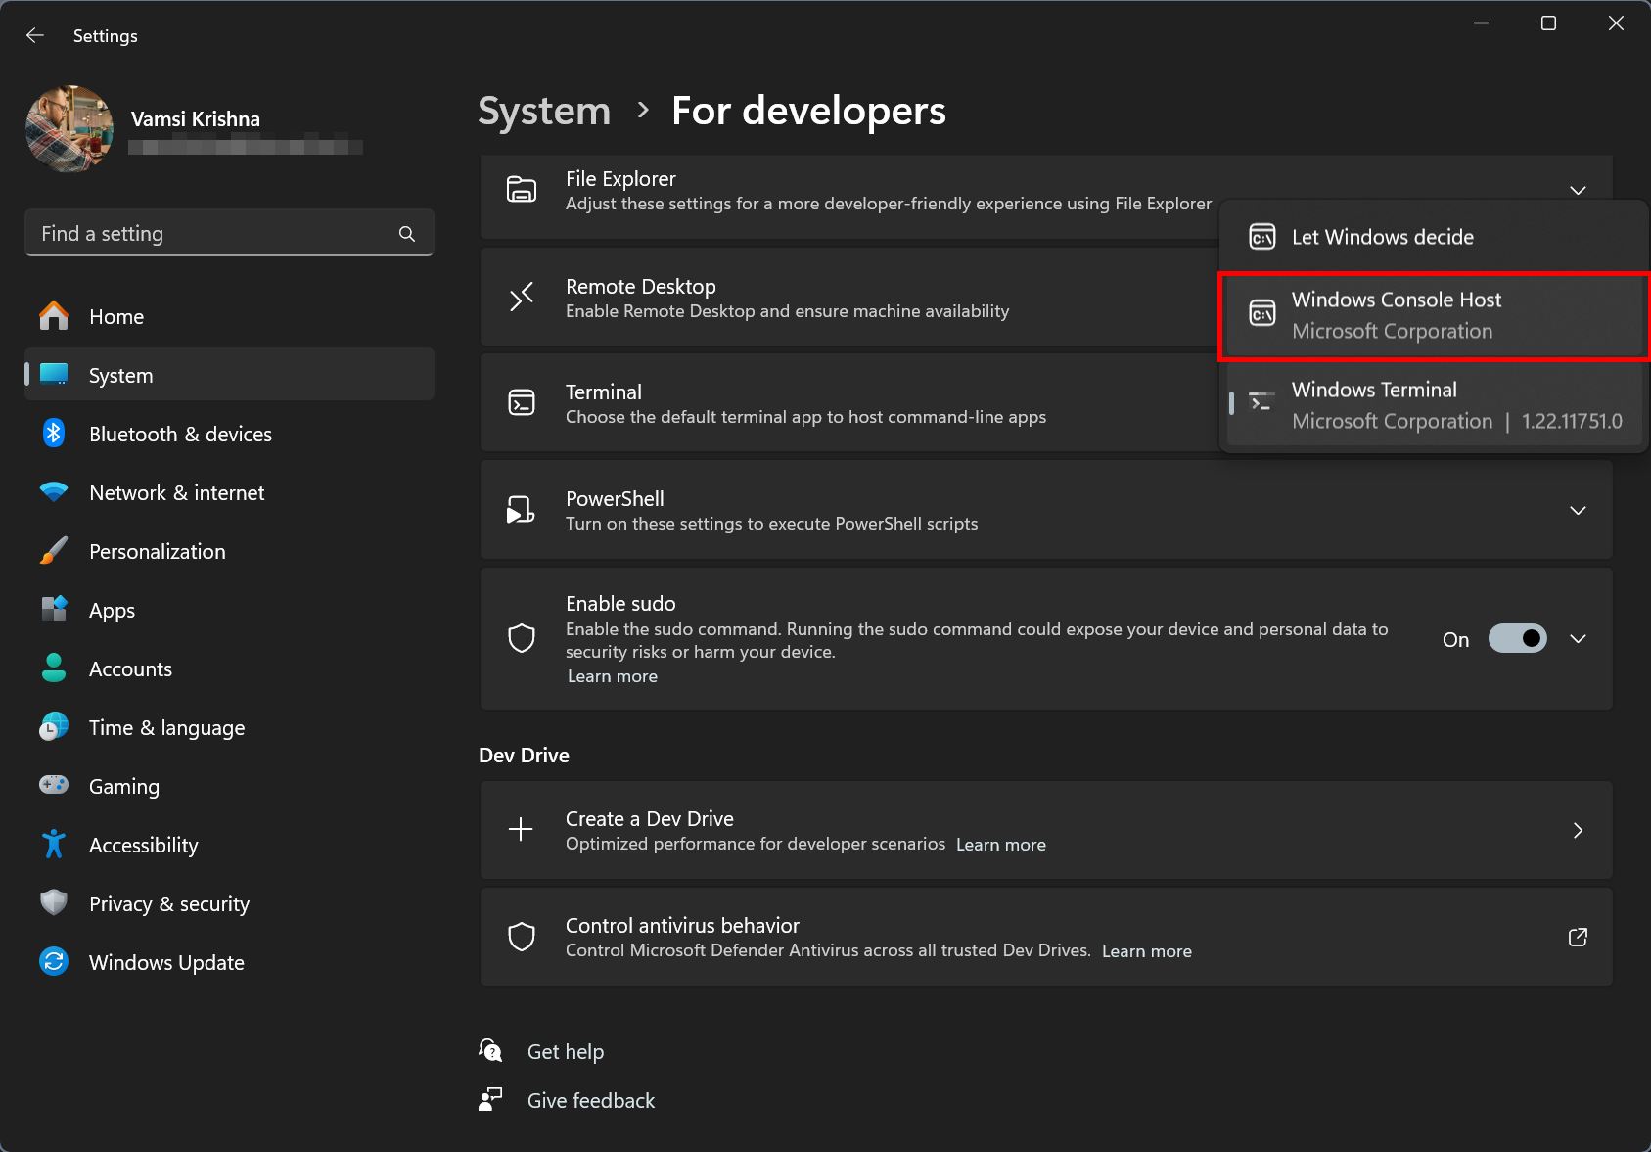This screenshot has height=1152, width=1651.
Task: Click the System monitor icon in sidebar
Action: [x=54, y=374]
